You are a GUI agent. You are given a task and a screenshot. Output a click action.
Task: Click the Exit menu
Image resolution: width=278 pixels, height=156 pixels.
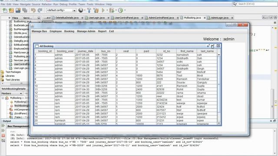click(x=112, y=31)
